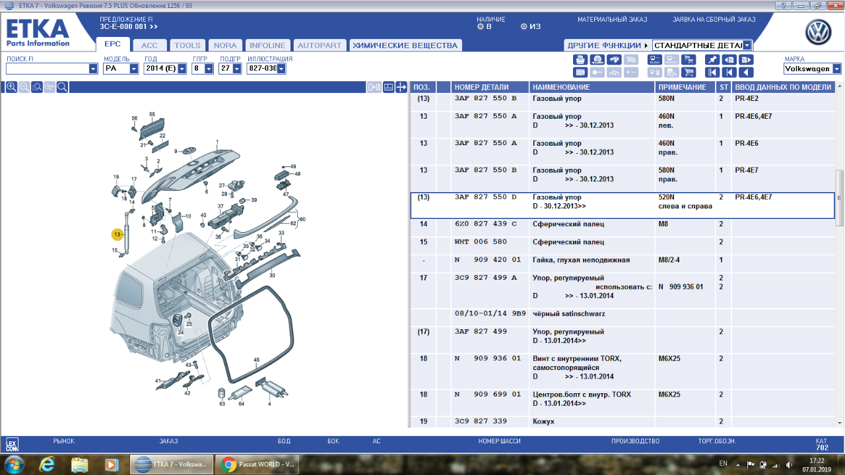Open the ГОД dropdown showing 2014 (E)
845x475 pixels.
(182, 69)
